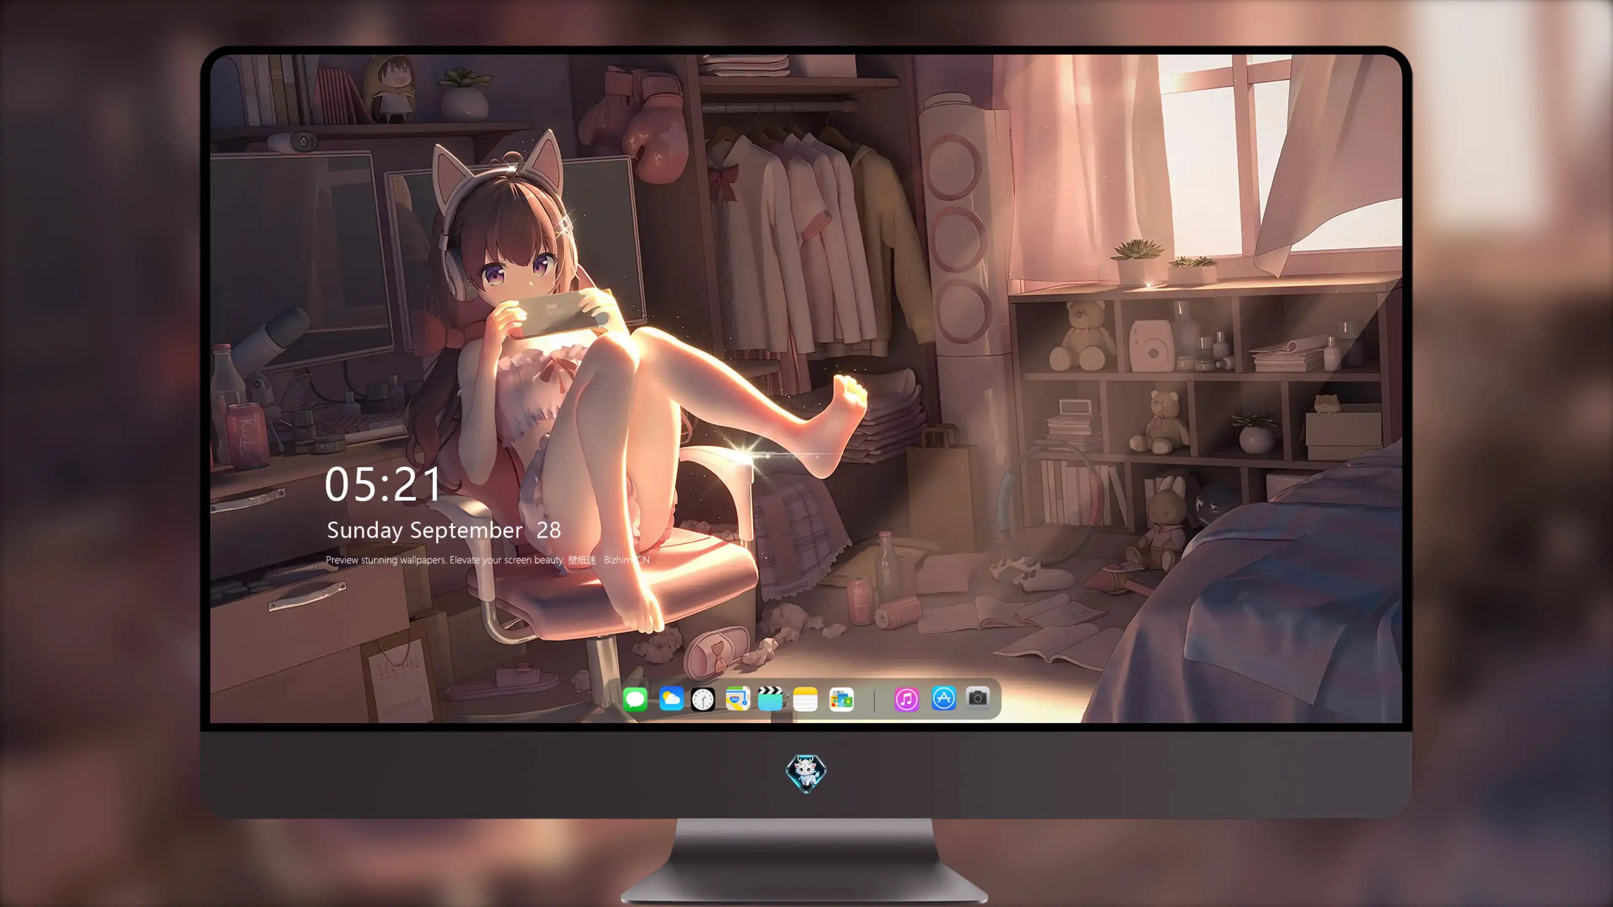Screen dimensions: 1613x907
Task: Click the 'Preview stunning wallpapers' caption text
Action: tap(488, 560)
